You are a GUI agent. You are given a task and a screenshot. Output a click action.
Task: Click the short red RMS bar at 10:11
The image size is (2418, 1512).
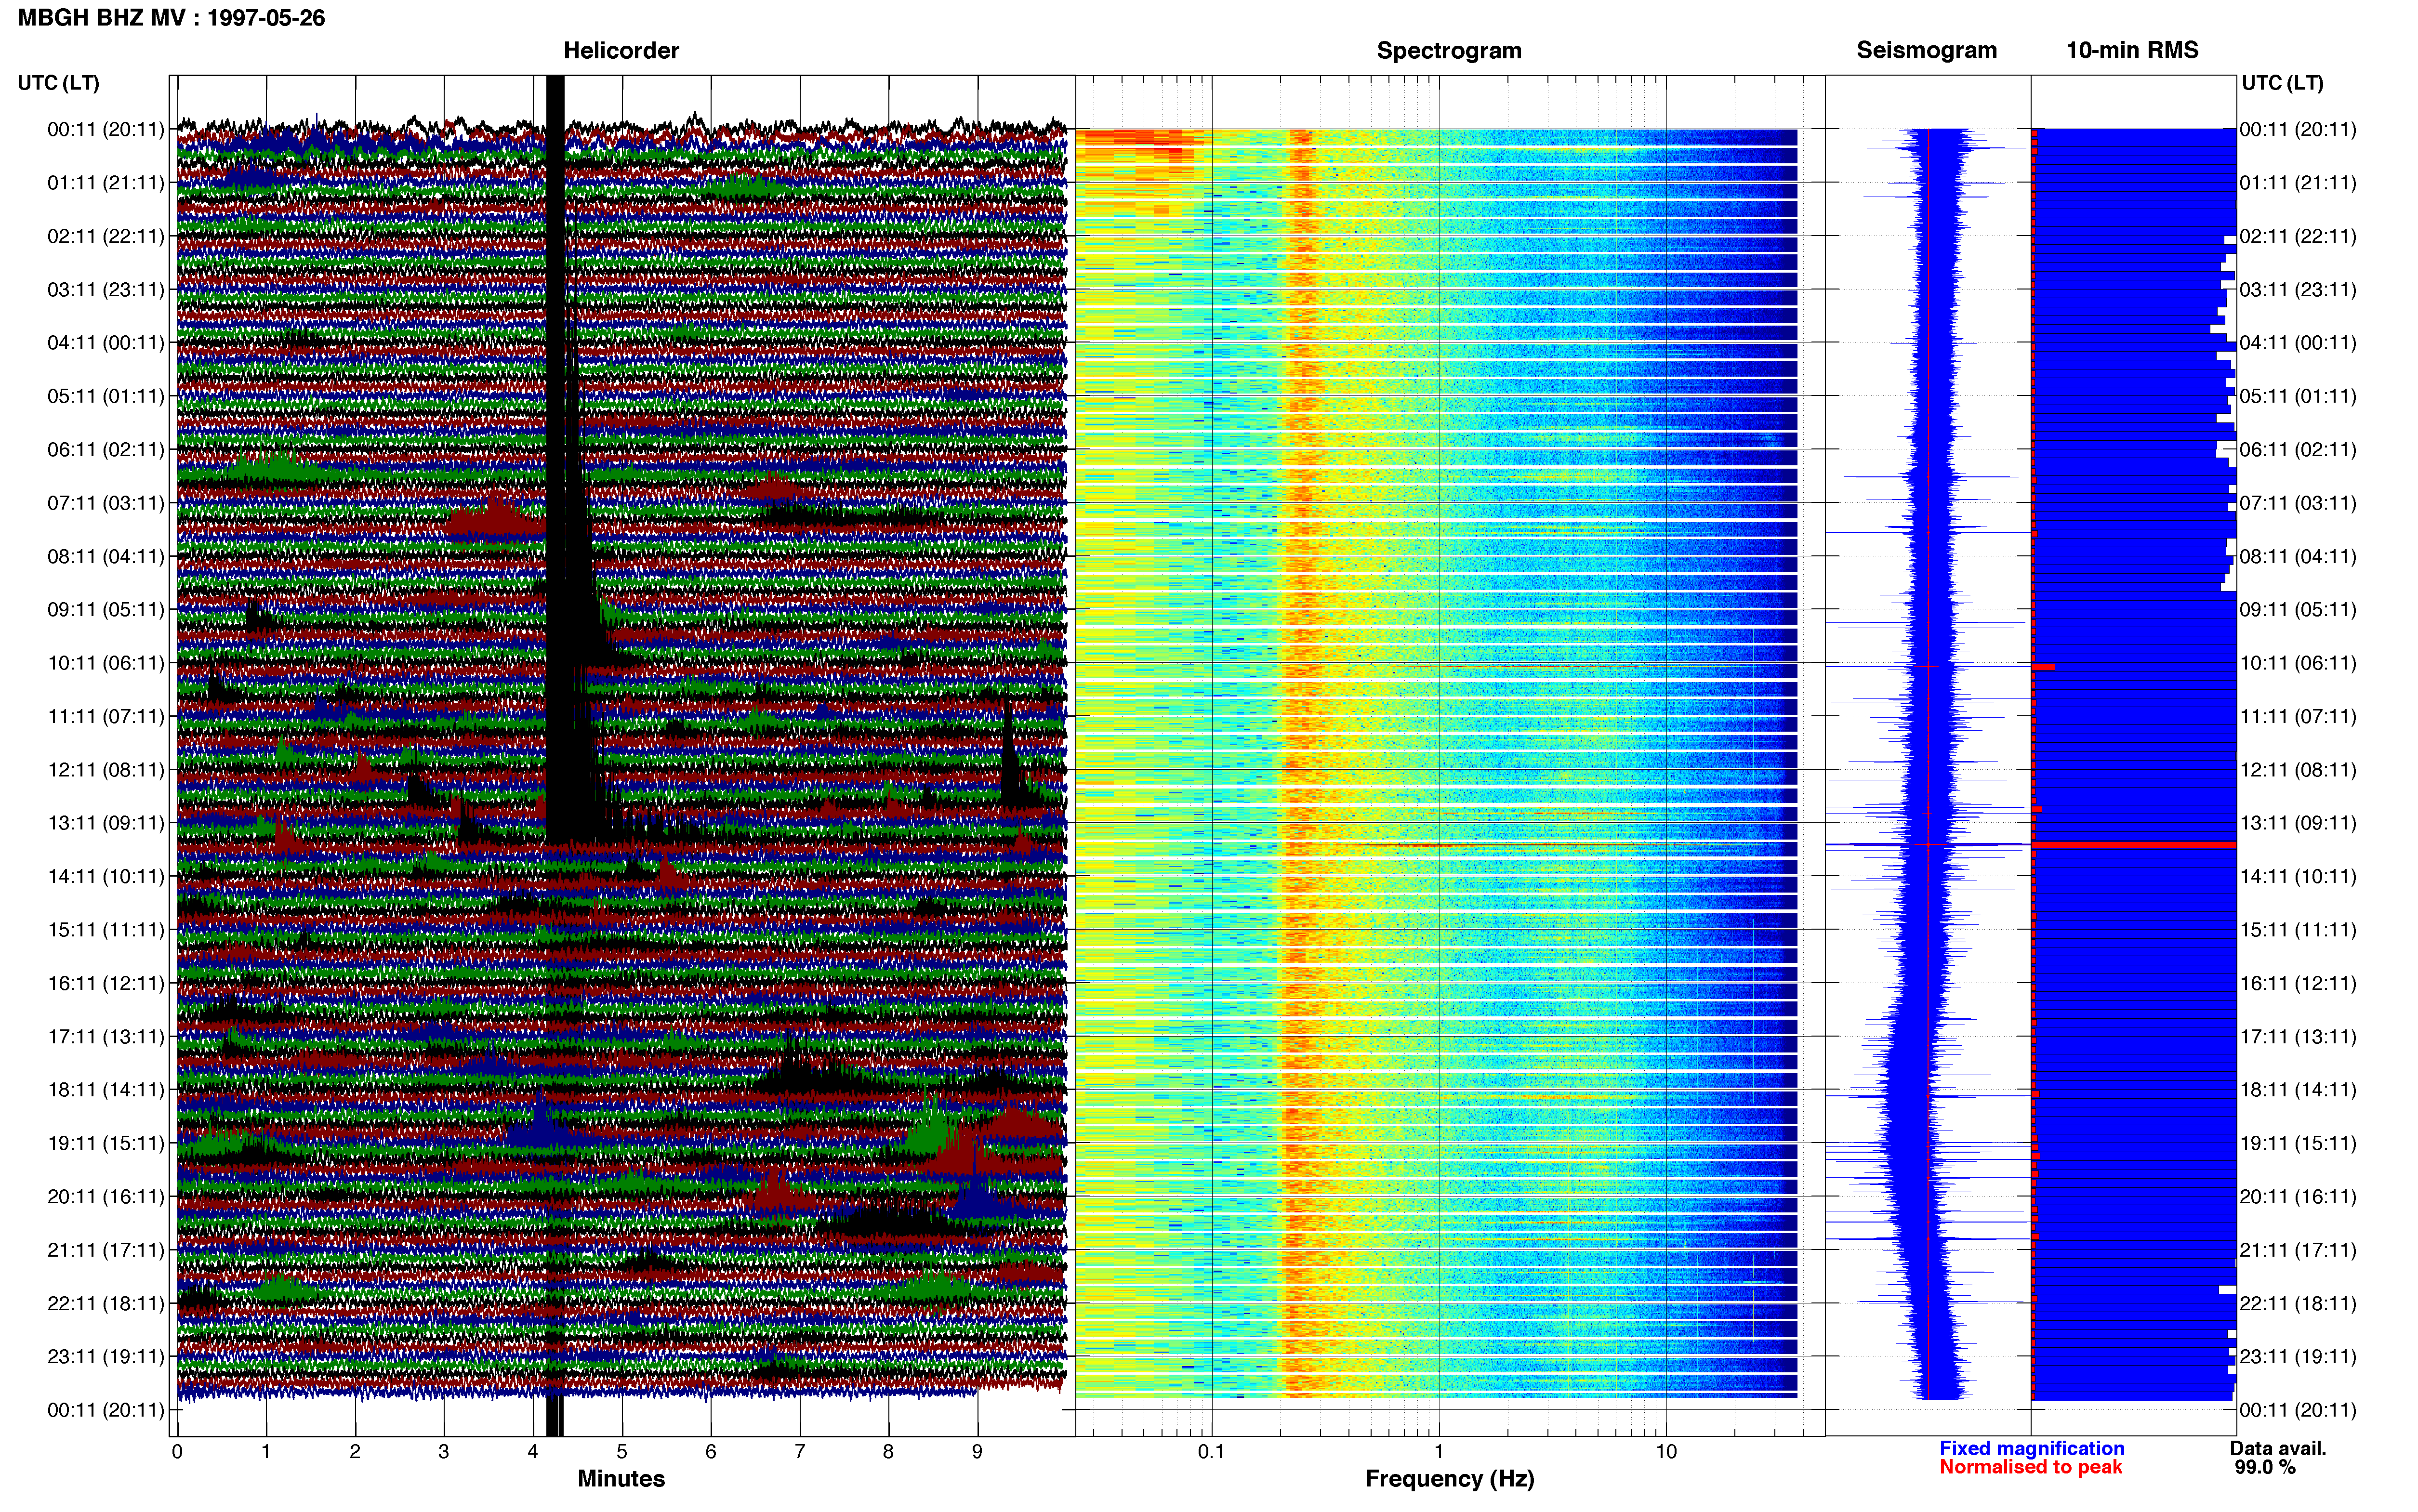2043,667
